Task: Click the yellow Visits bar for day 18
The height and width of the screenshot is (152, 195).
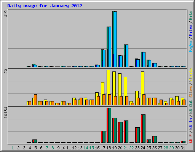Action: 108,87
